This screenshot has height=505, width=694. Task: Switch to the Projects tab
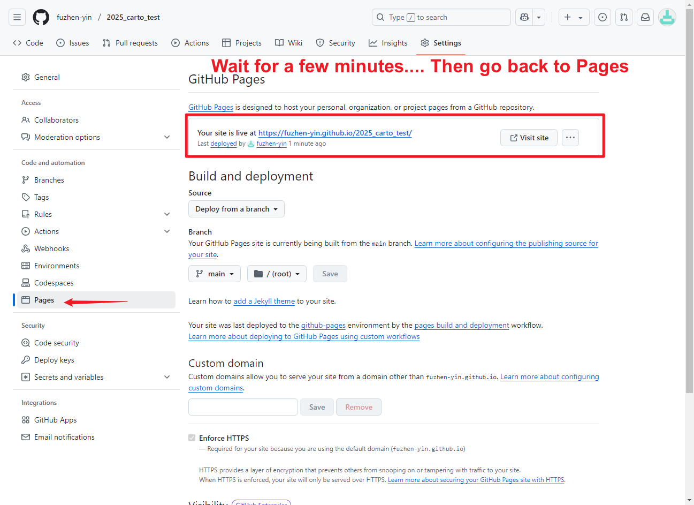tap(242, 43)
